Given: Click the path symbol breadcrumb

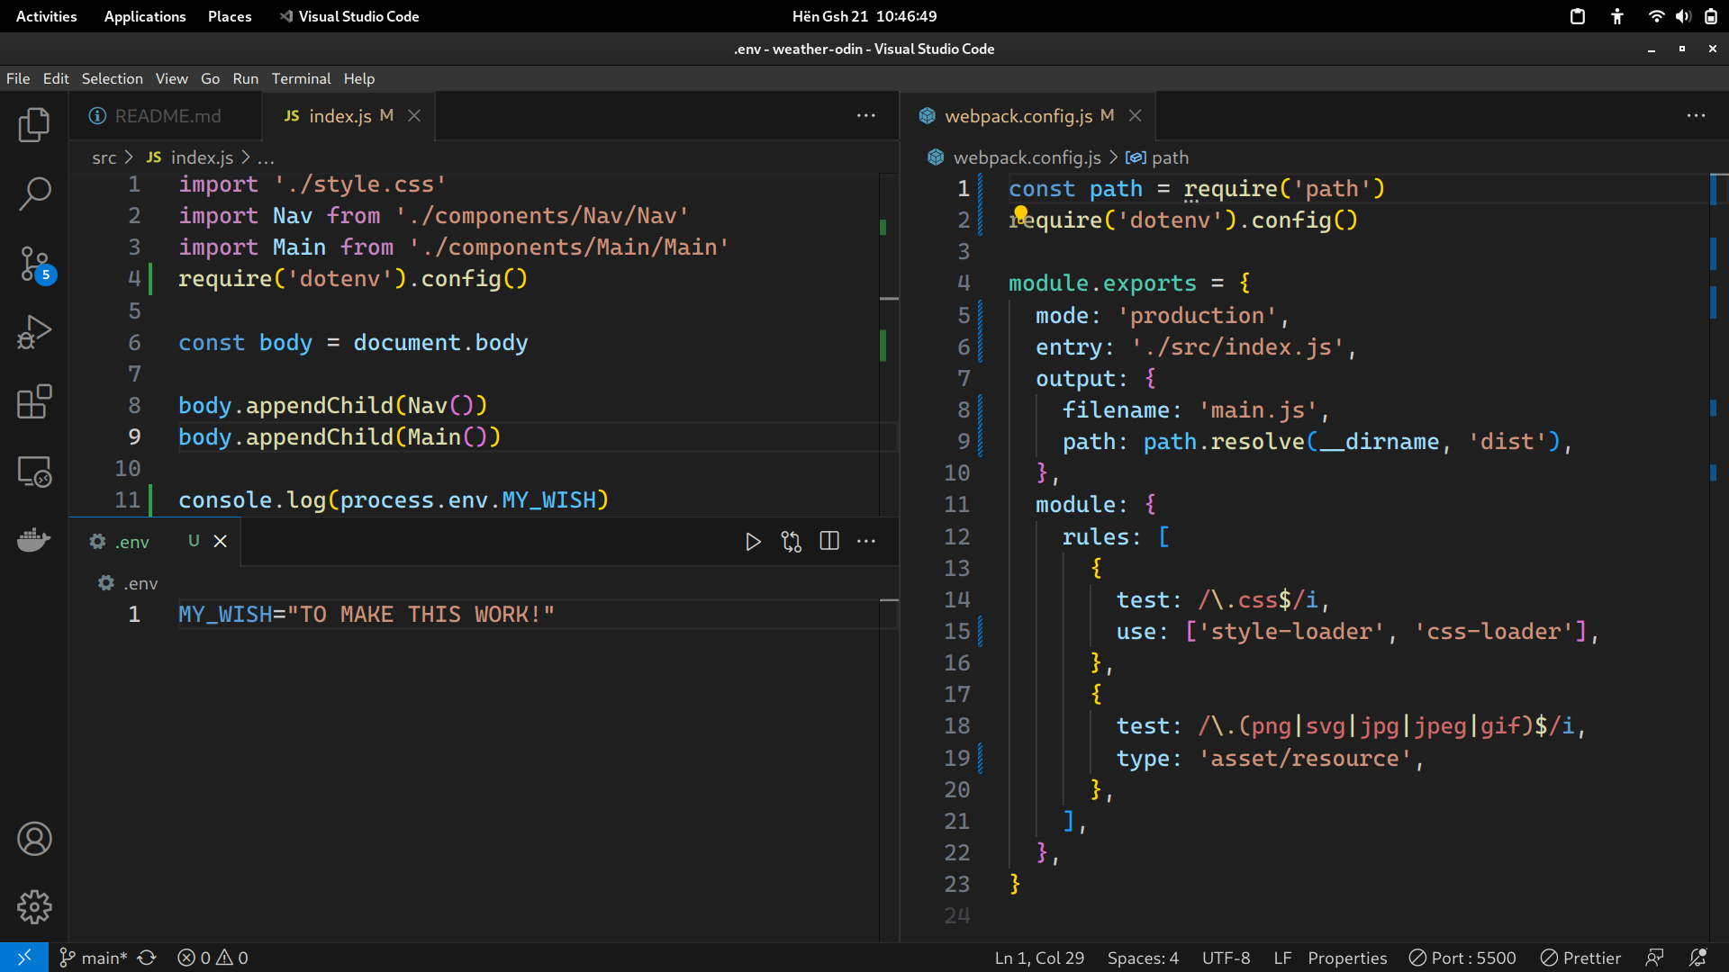Looking at the screenshot, I should click(1170, 157).
